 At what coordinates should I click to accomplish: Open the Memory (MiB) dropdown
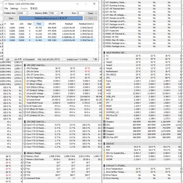click(54, 13)
